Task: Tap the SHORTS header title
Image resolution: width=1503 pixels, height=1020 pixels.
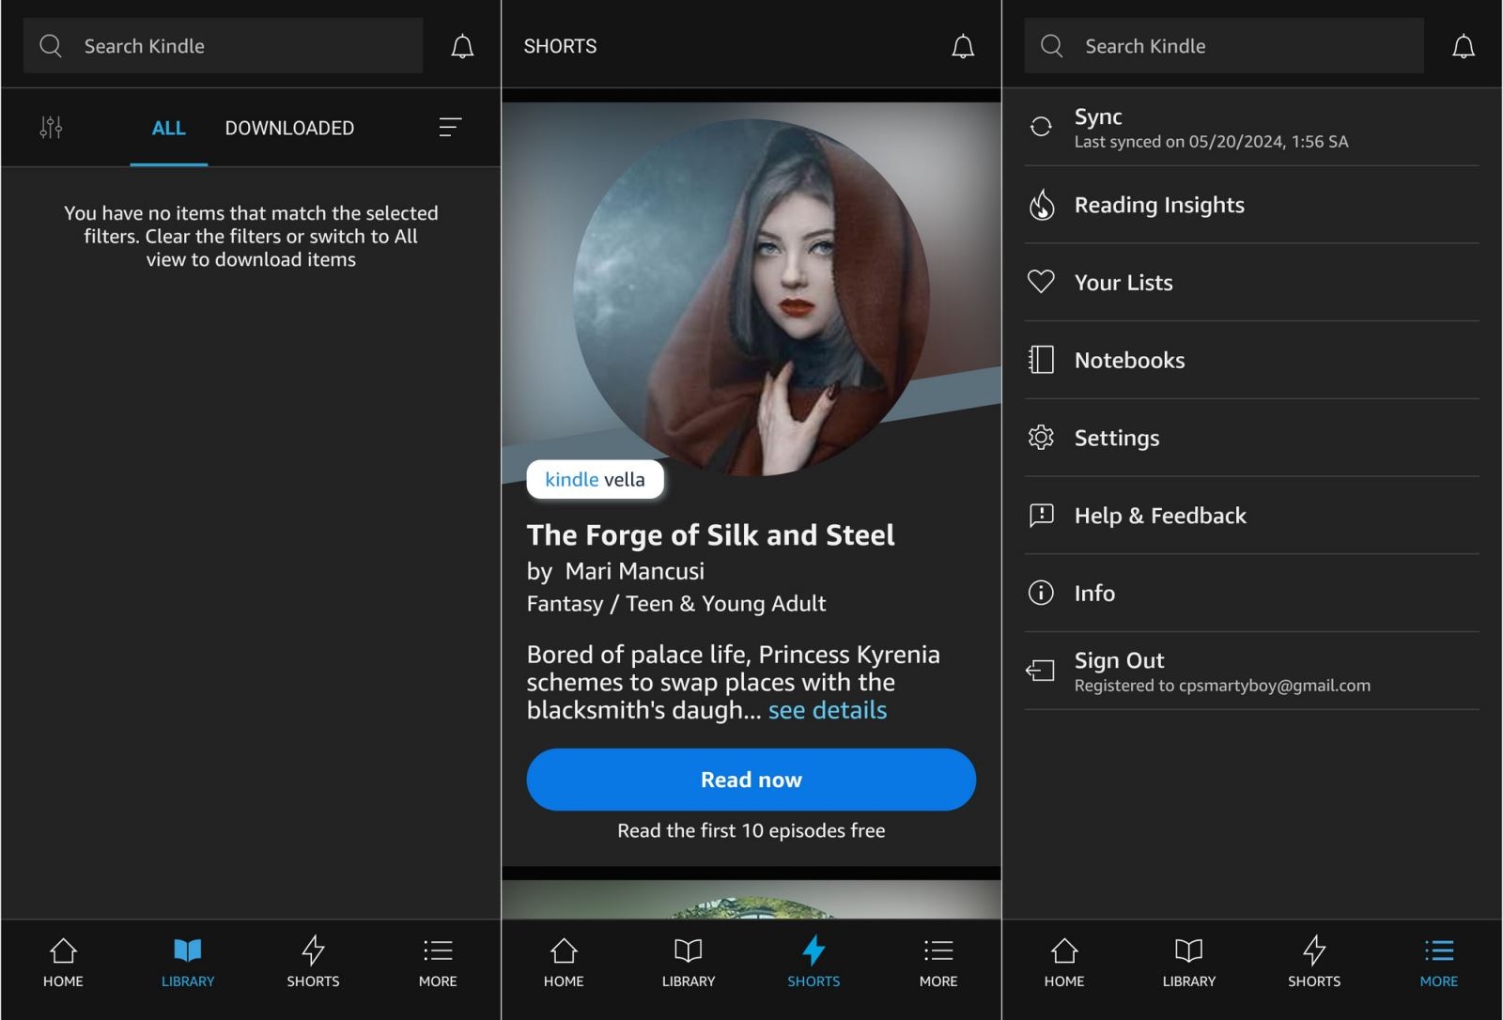Action: (x=560, y=46)
